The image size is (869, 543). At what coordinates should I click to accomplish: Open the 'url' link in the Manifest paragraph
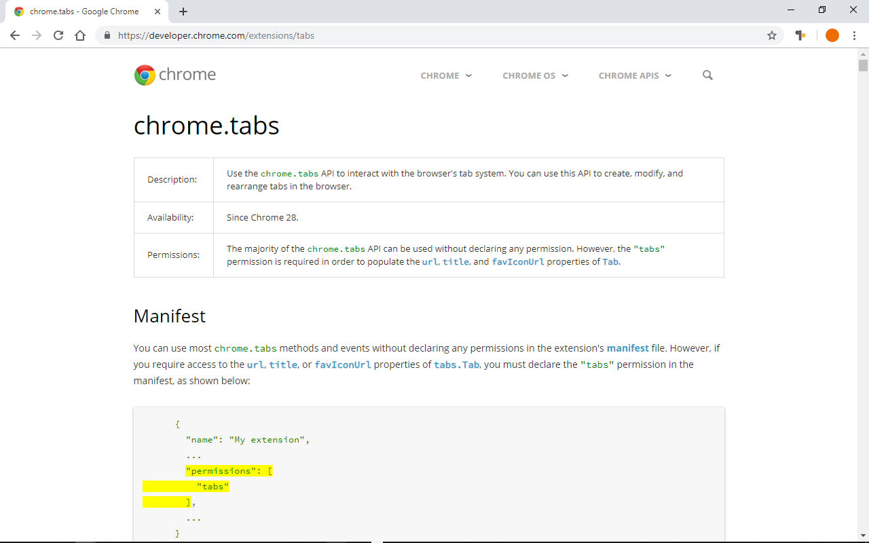click(256, 364)
